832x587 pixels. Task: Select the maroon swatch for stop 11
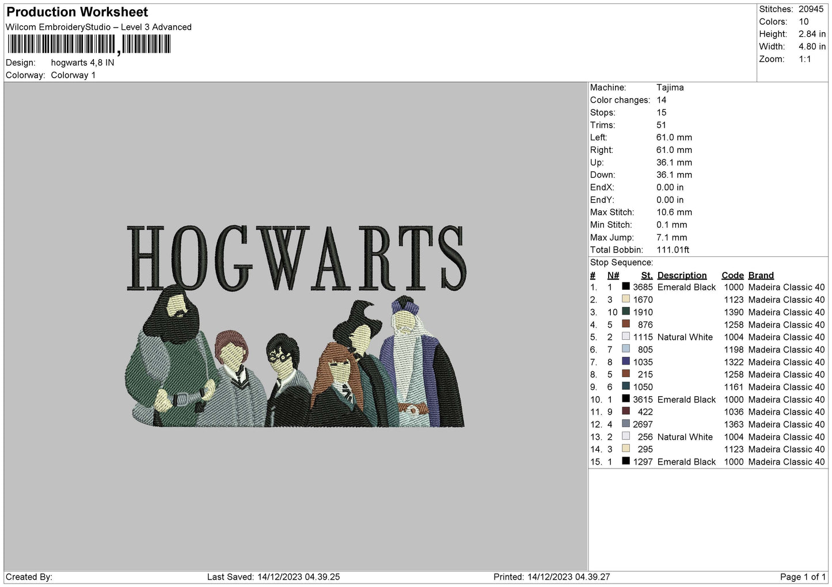(626, 411)
